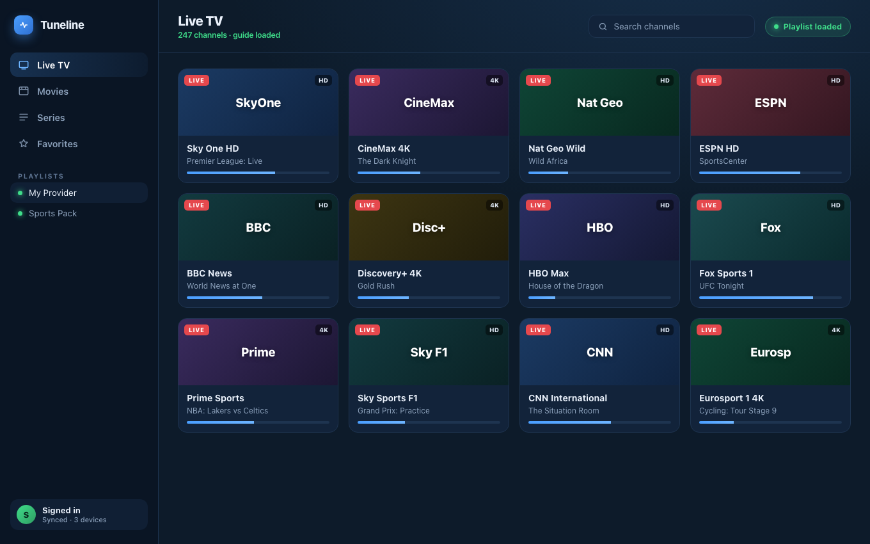The image size is (870, 544).
Task: Go to Favorites in sidebar
Action: (x=79, y=143)
